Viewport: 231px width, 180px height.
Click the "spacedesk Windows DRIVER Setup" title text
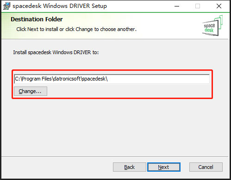coord(60,6)
